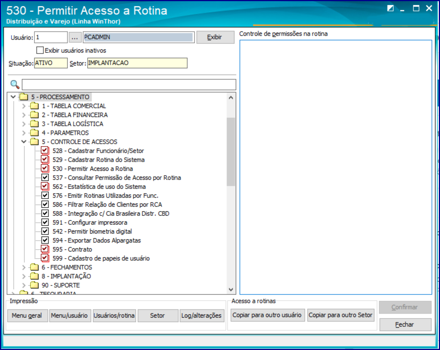The height and width of the screenshot is (350, 440).
Task: Toggle Exibir usuários inativos checkbox
Action: [40, 50]
